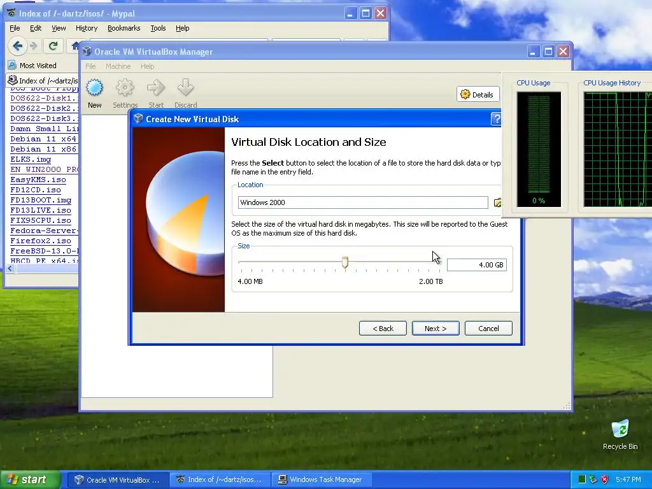Click the help question mark in Create New Virtual Disk

[x=496, y=119]
